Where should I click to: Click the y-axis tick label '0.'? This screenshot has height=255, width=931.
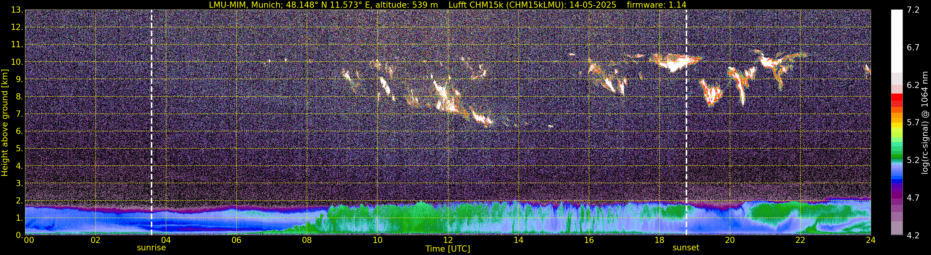pos(19,235)
